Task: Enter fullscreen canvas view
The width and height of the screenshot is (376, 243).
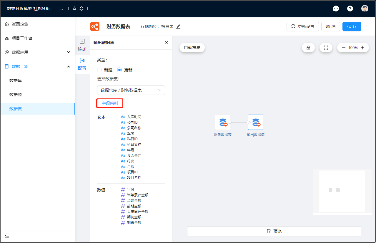Action: [x=326, y=48]
